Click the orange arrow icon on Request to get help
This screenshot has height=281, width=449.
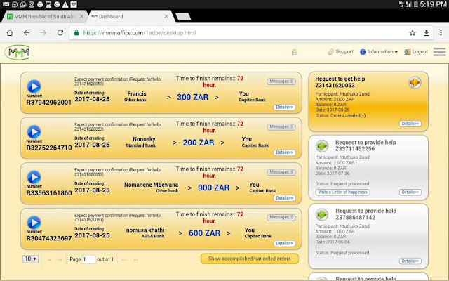click(x=415, y=83)
